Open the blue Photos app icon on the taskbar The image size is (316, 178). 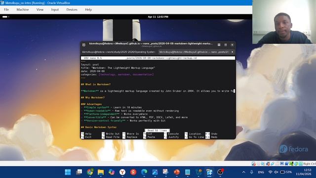155,172
